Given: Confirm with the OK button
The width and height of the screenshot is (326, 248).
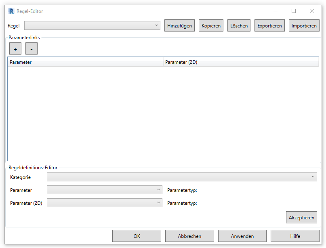Looking at the screenshot, I should 137,236.
